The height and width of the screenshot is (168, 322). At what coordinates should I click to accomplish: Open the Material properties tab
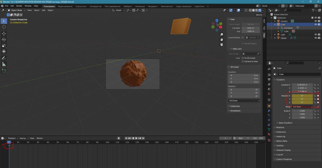point(269,134)
